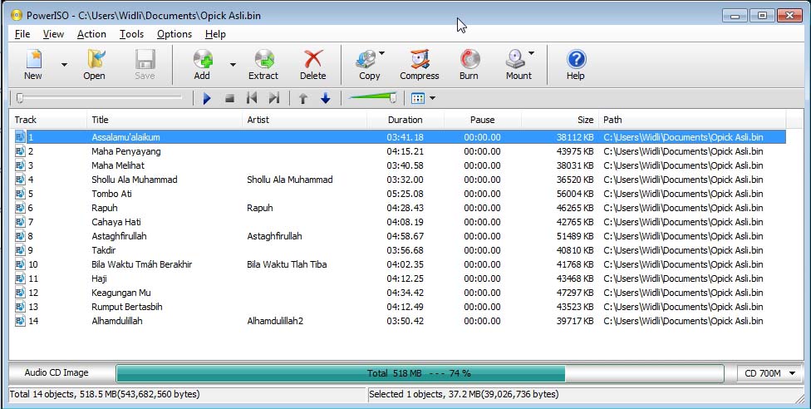Image resolution: width=811 pixels, height=409 pixels.
Task: Open the Mount dropdown arrow
Action: (531, 53)
